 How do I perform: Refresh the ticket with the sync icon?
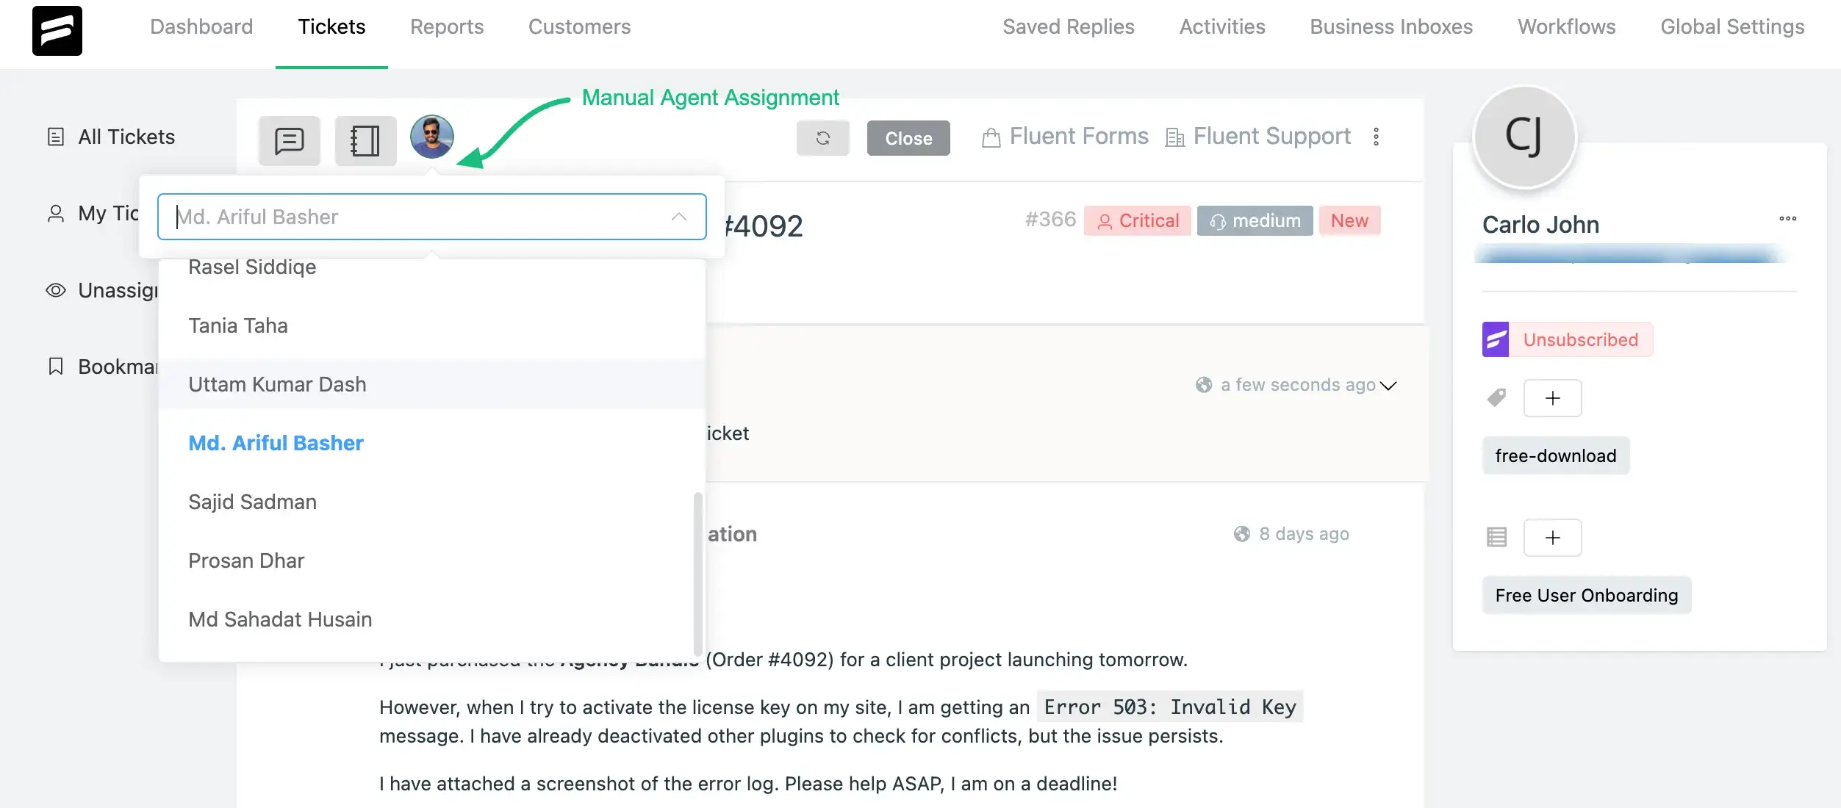tap(822, 138)
